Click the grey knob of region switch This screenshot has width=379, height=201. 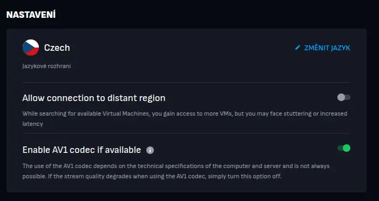pos(341,97)
